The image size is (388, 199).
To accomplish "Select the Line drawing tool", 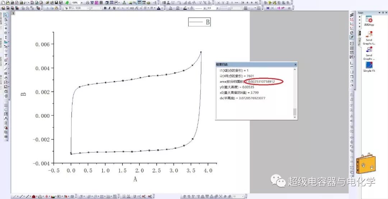I will click(x=6, y=69).
